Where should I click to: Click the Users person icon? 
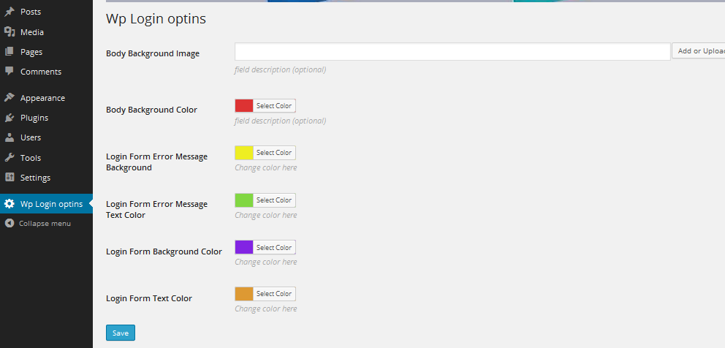pos(10,137)
